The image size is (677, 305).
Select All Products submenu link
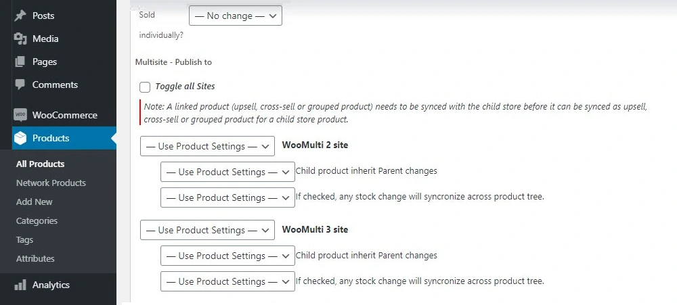point(41,164)
